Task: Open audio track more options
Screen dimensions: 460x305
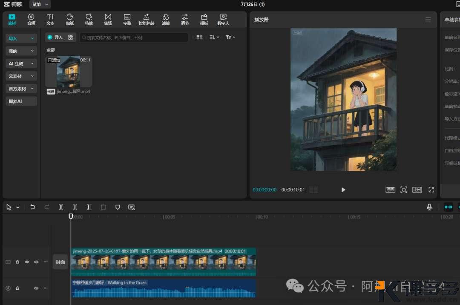Action: tap(46, 288)
